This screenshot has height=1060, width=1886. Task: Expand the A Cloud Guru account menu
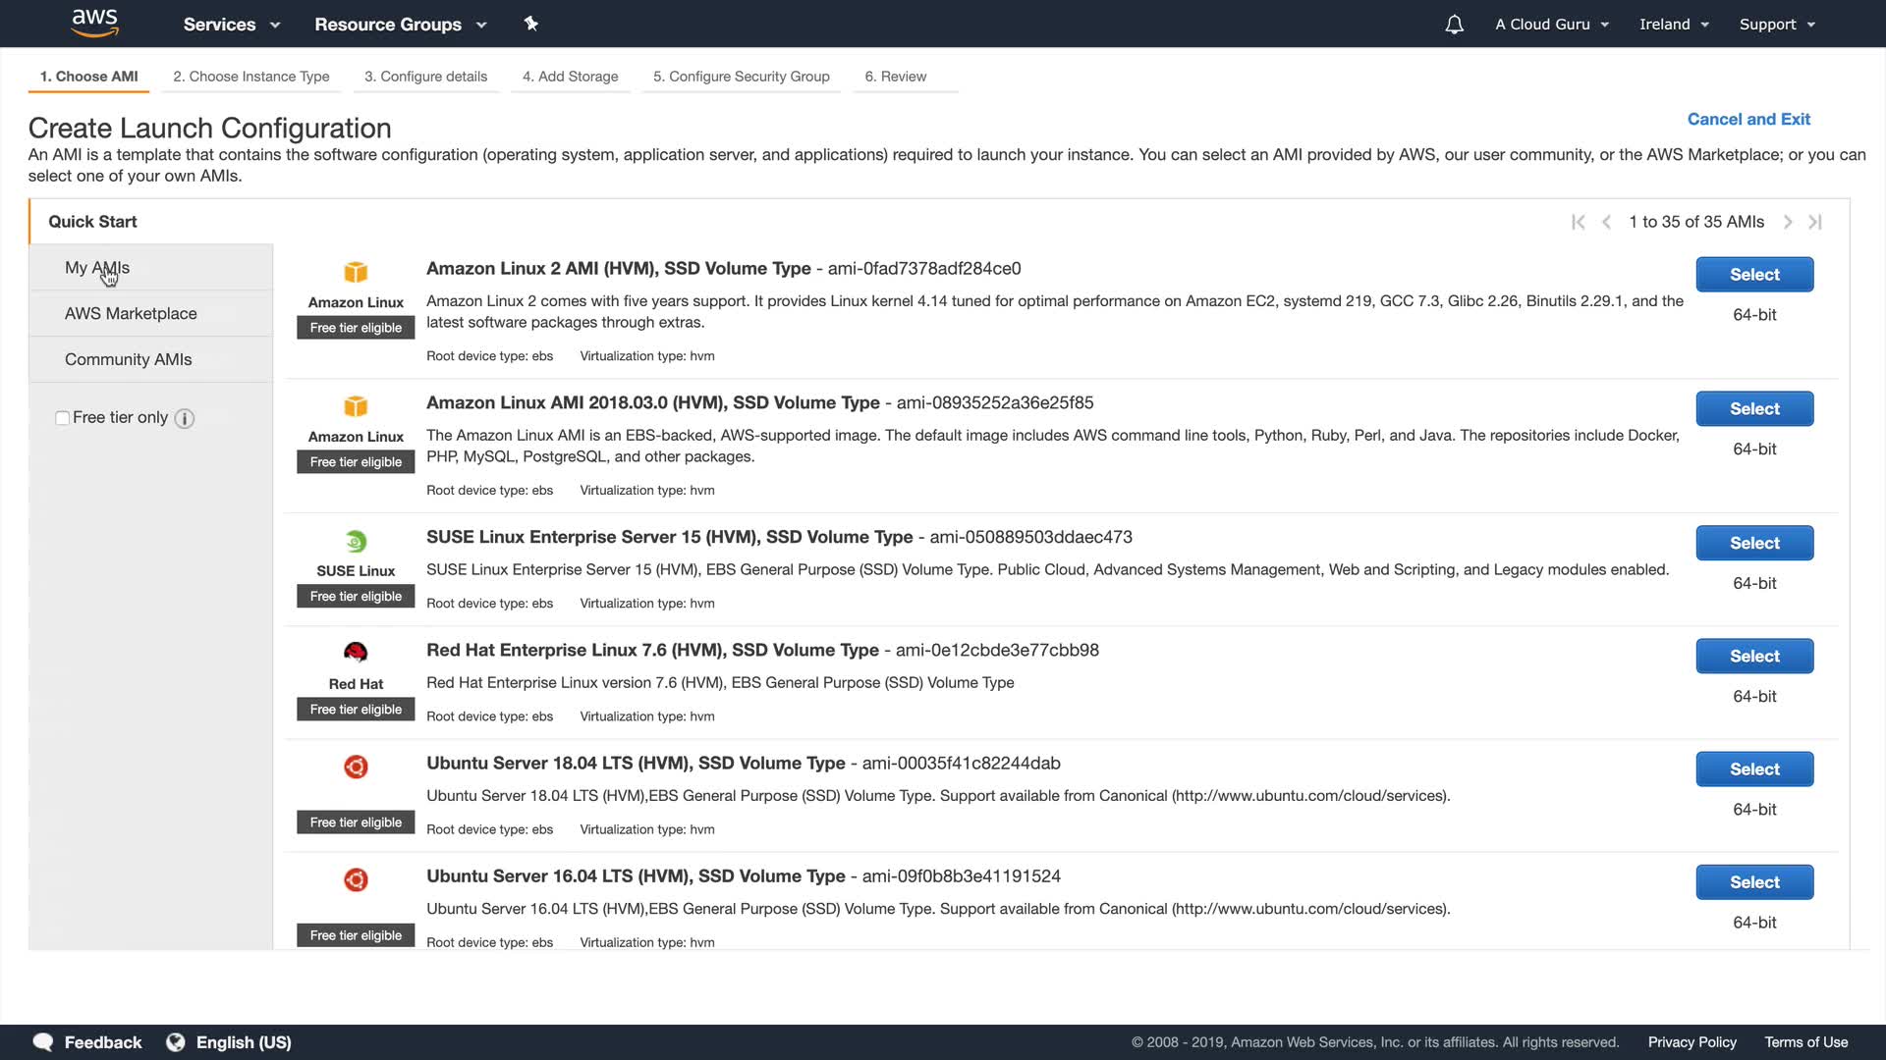[x=1552, y=25]
